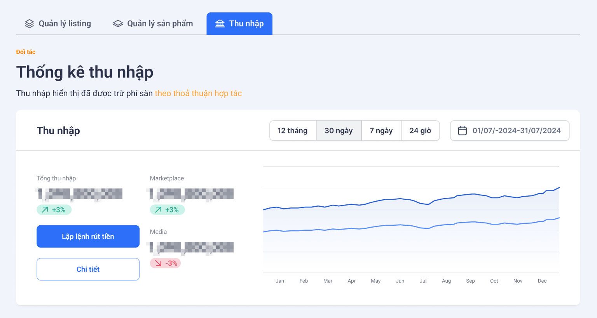
Task: Click the Nov label on chart axis
Action: click(518, 281)
